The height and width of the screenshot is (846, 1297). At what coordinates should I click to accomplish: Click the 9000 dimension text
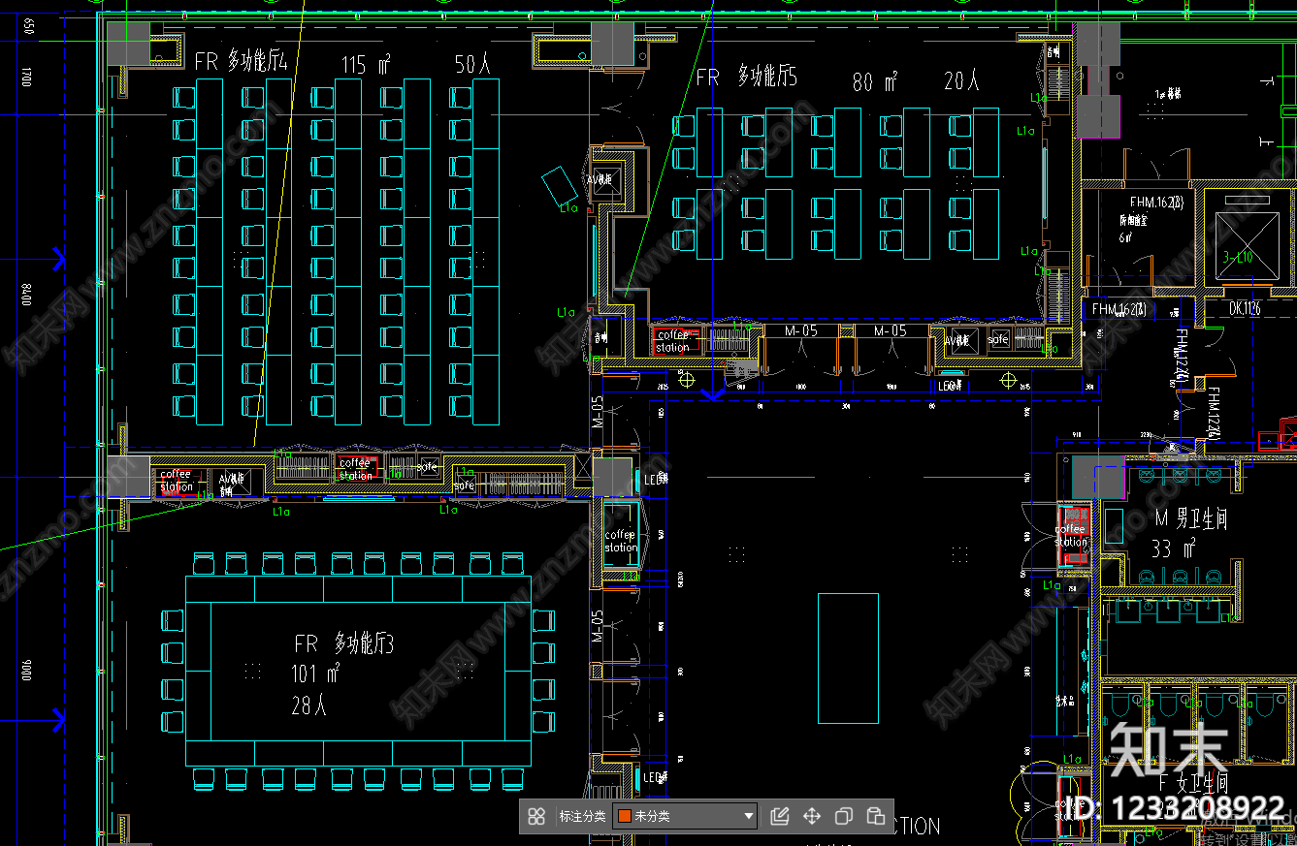(x=27, y=669)
